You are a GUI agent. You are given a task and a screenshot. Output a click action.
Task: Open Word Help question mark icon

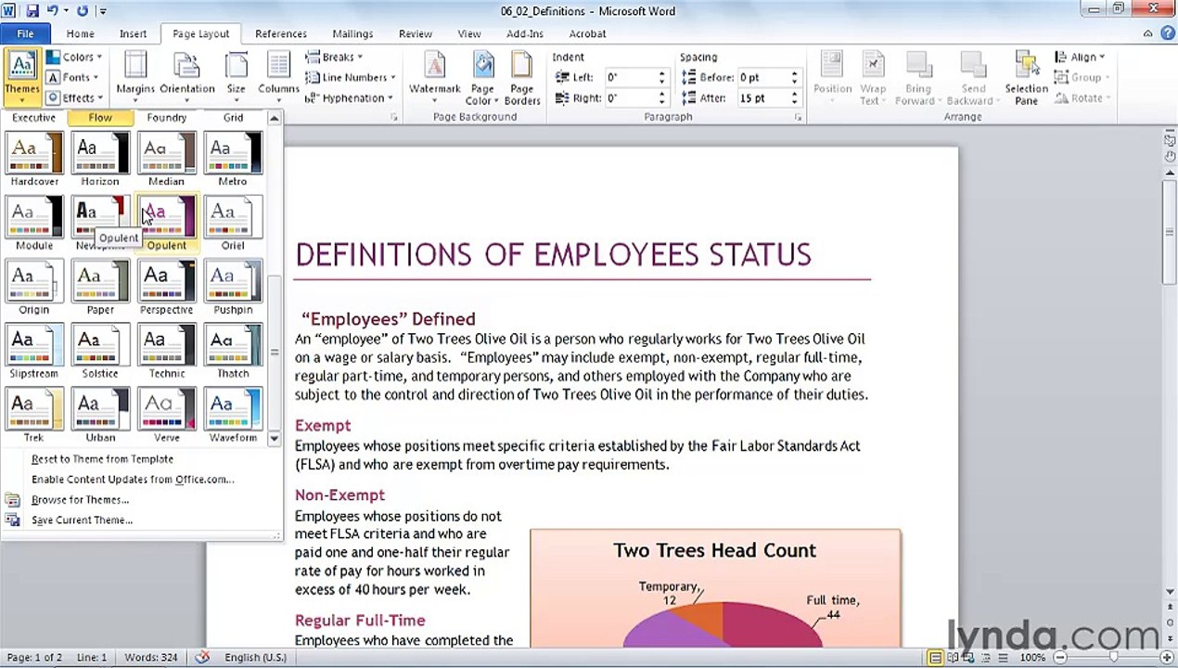coord(1167,33)
